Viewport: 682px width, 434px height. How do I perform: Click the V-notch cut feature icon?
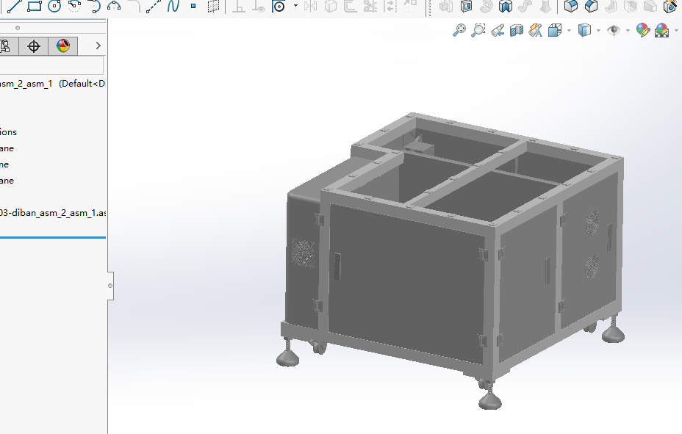pos(506,6)
